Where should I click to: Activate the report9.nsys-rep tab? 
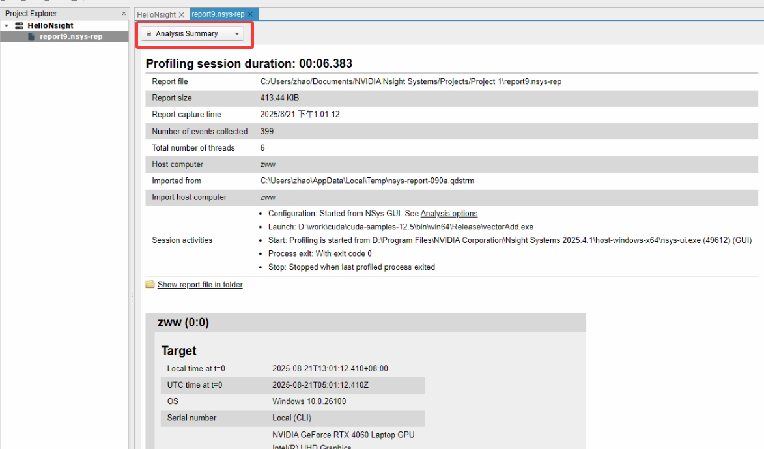pyautogui.click(x=218, y=14)
